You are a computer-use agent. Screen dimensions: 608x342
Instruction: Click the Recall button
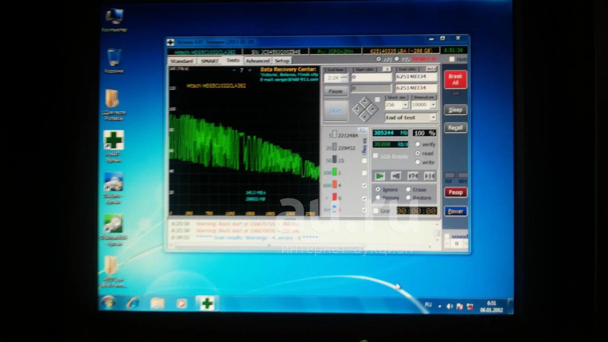pyautogui.click(x=456, y=128)
